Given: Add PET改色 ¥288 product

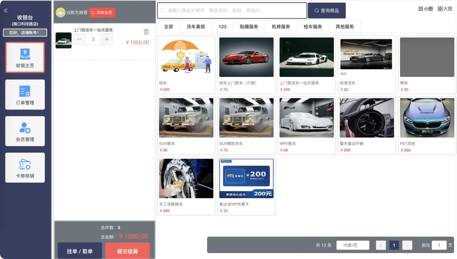Looking at the screenshot, I should point(427,125).
